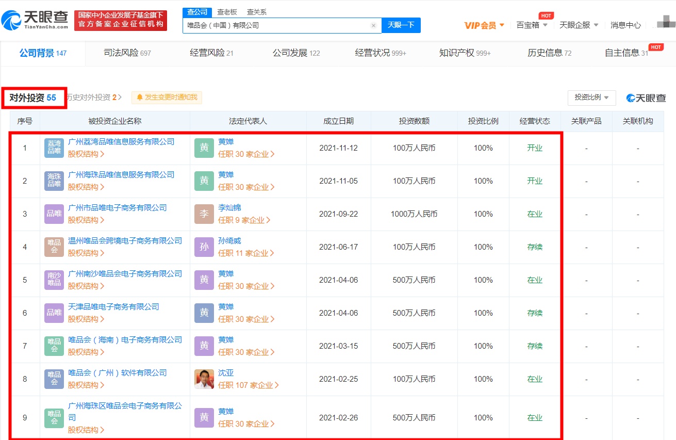This screenshot has width=676, height=440.
Task: Open 广州海珠品唯信息服务有限公司 link
Action: tap(121, 175)
